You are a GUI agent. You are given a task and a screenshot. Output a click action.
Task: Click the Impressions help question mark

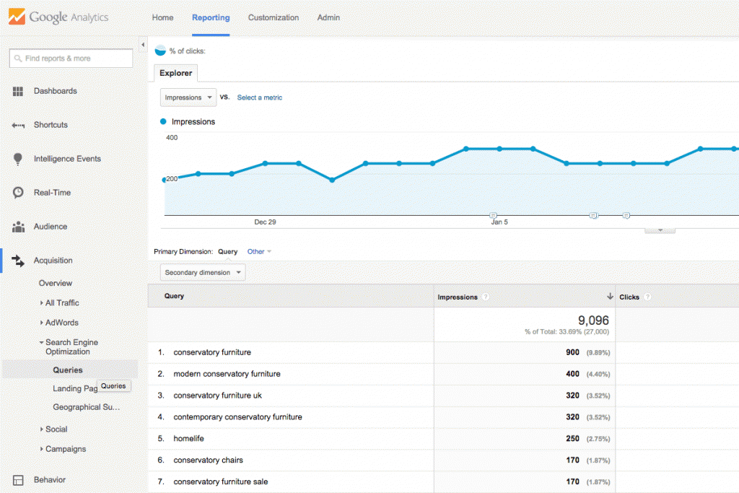(486, 297)
